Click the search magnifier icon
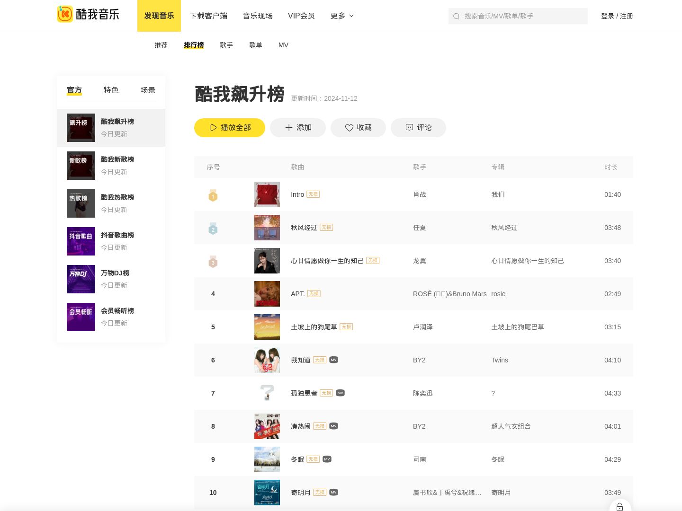The width and height of the screenshot is (682, 511). (456, 16)
